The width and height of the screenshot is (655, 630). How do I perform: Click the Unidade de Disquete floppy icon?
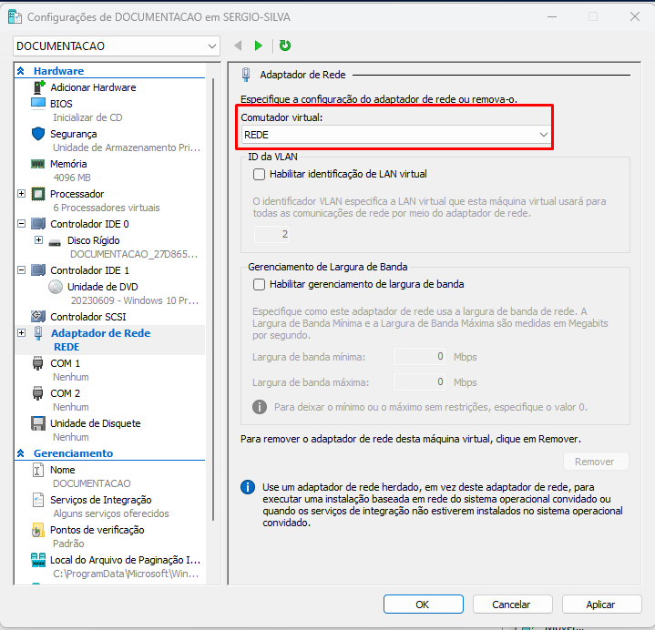(38, 423)
